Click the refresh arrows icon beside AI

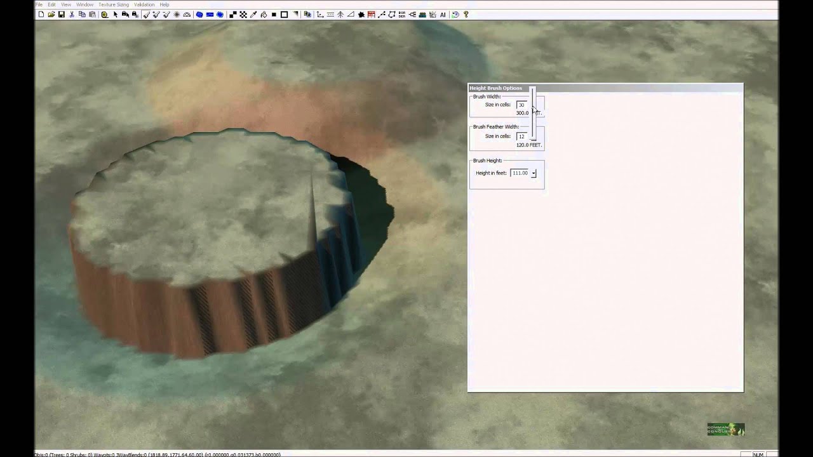pyautogui.click(x=455, y=14)
